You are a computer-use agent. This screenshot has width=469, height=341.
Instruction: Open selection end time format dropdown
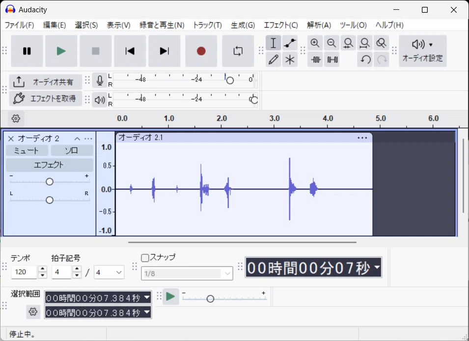[147, 313]
